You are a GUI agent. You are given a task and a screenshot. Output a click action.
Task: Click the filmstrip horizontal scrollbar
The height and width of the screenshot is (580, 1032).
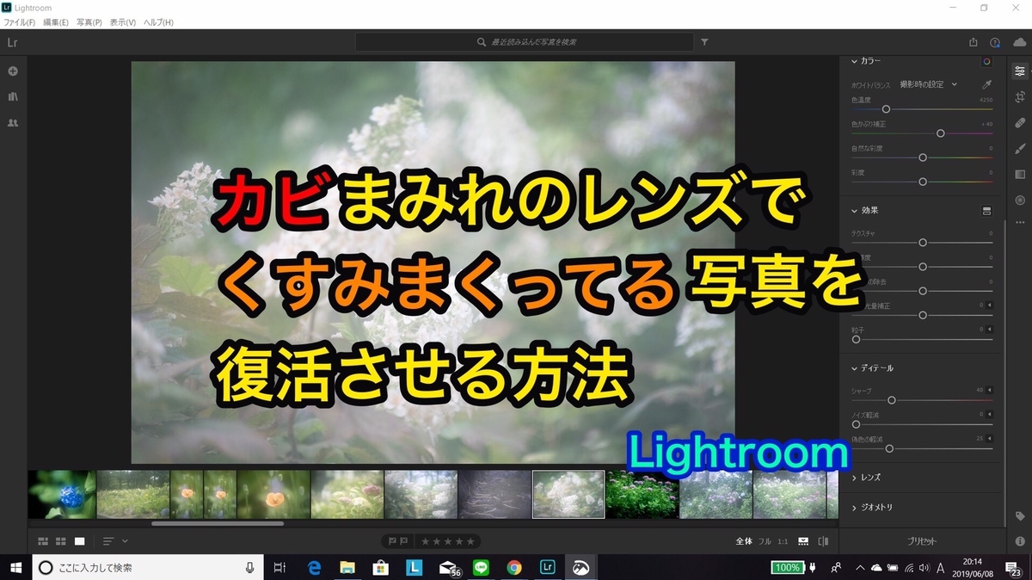pyautogui.click(x=218, y=523)
